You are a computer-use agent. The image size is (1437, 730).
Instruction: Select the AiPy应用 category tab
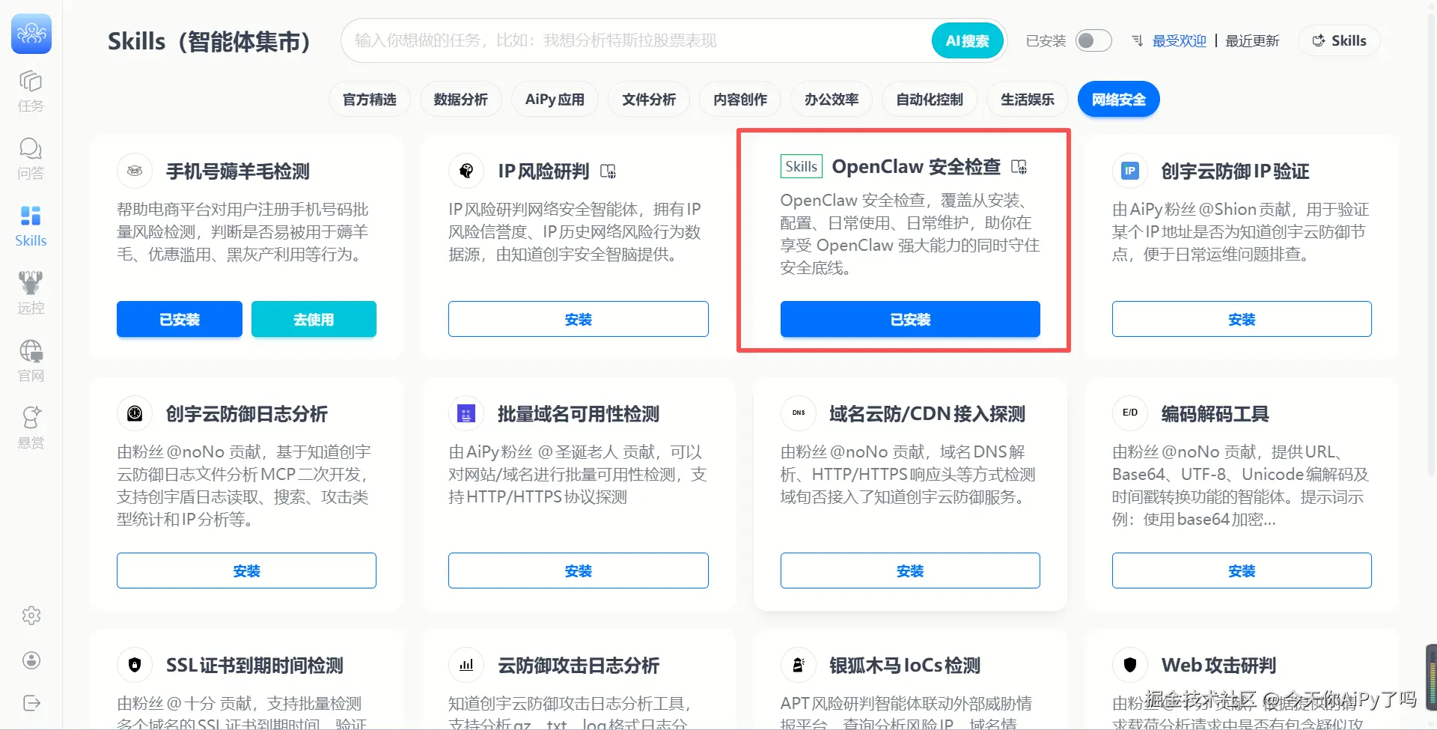[555, 100]
